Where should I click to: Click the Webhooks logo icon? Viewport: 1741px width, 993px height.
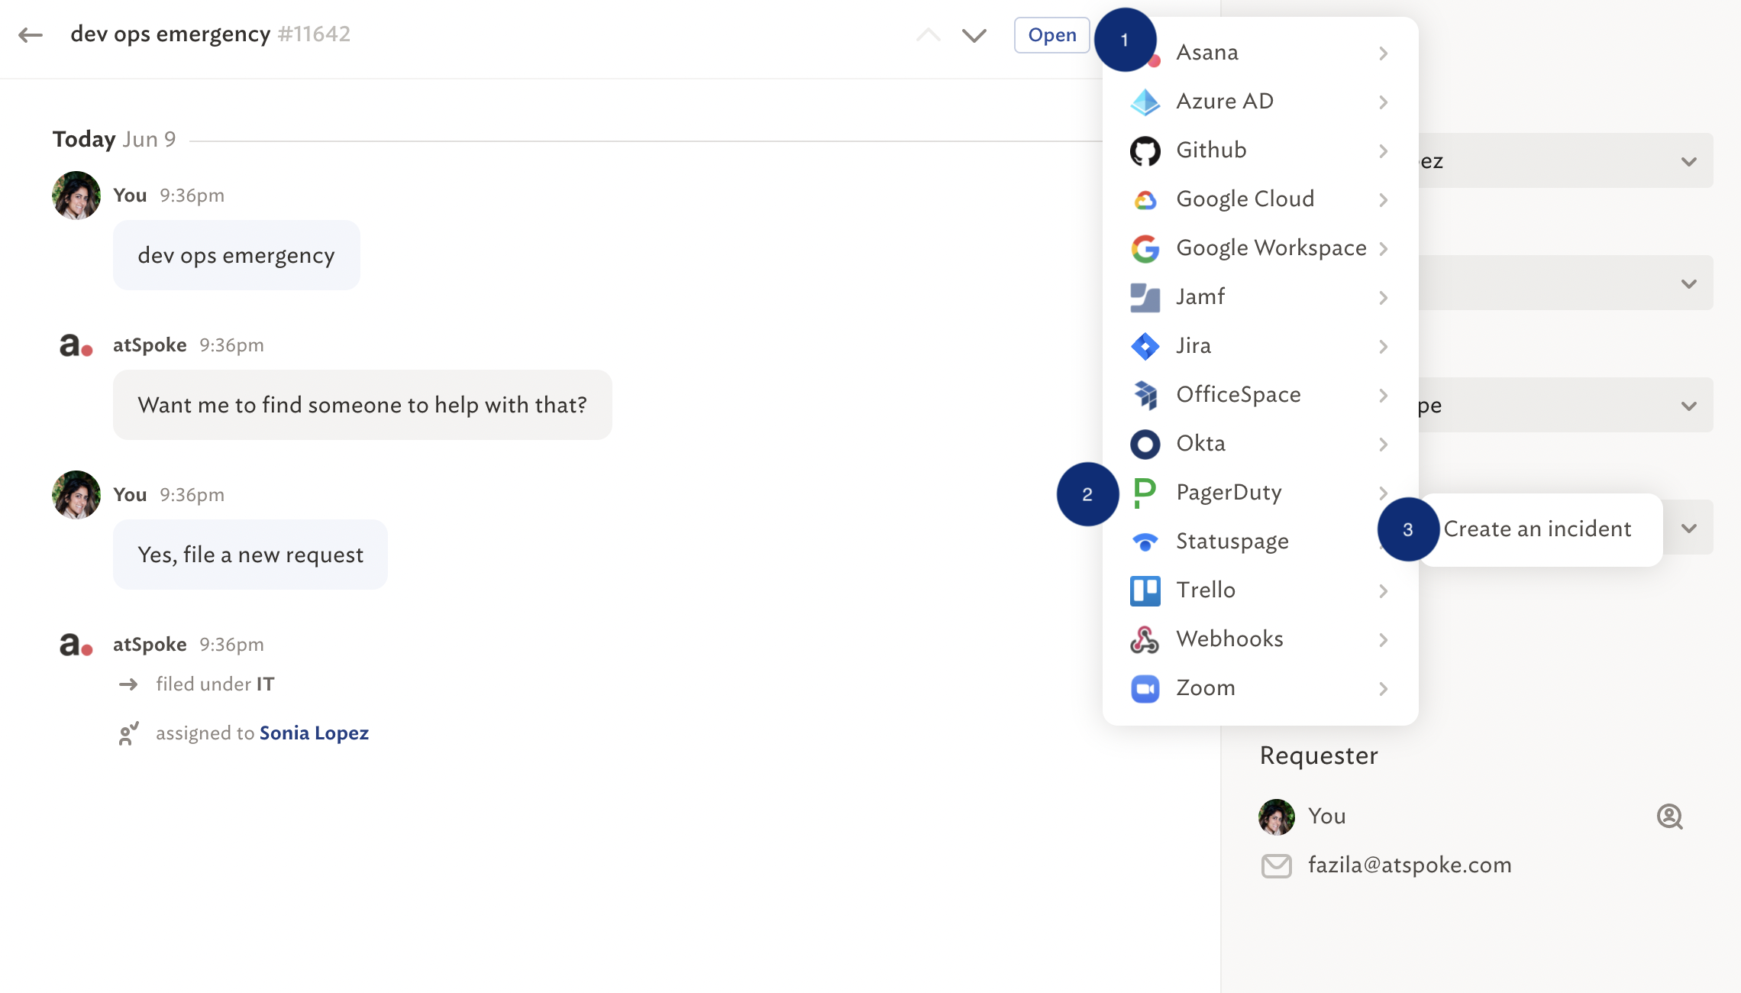(x=1145, y=639)
